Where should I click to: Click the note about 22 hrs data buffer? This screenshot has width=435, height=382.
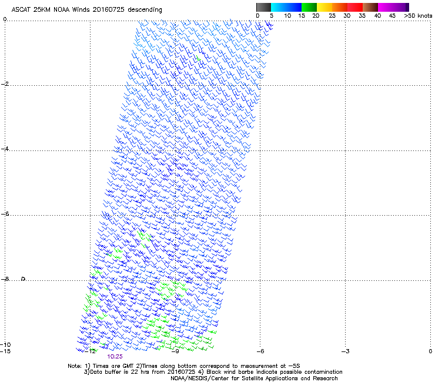click(213, 372)
